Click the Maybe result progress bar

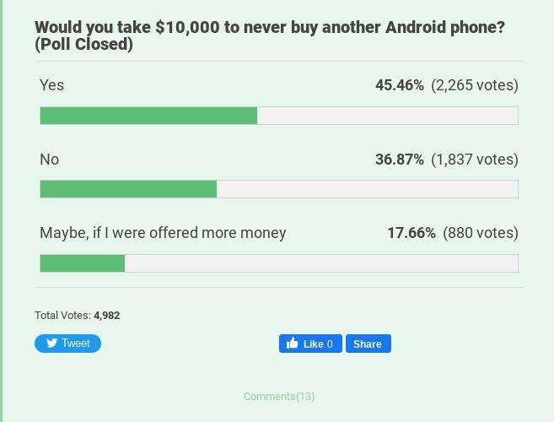[279, 263]
